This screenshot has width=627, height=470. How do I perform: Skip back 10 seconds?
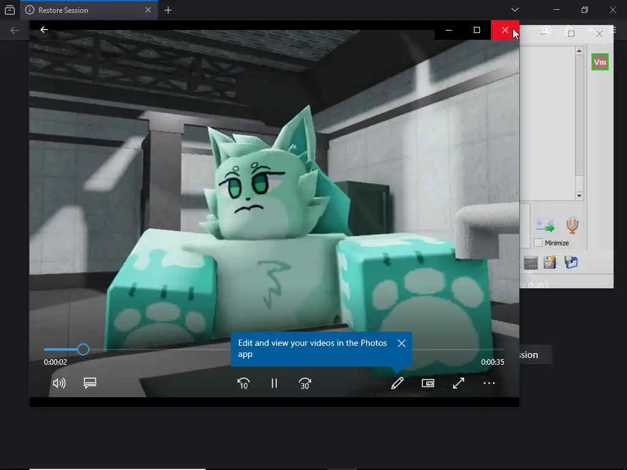[244, 383]
